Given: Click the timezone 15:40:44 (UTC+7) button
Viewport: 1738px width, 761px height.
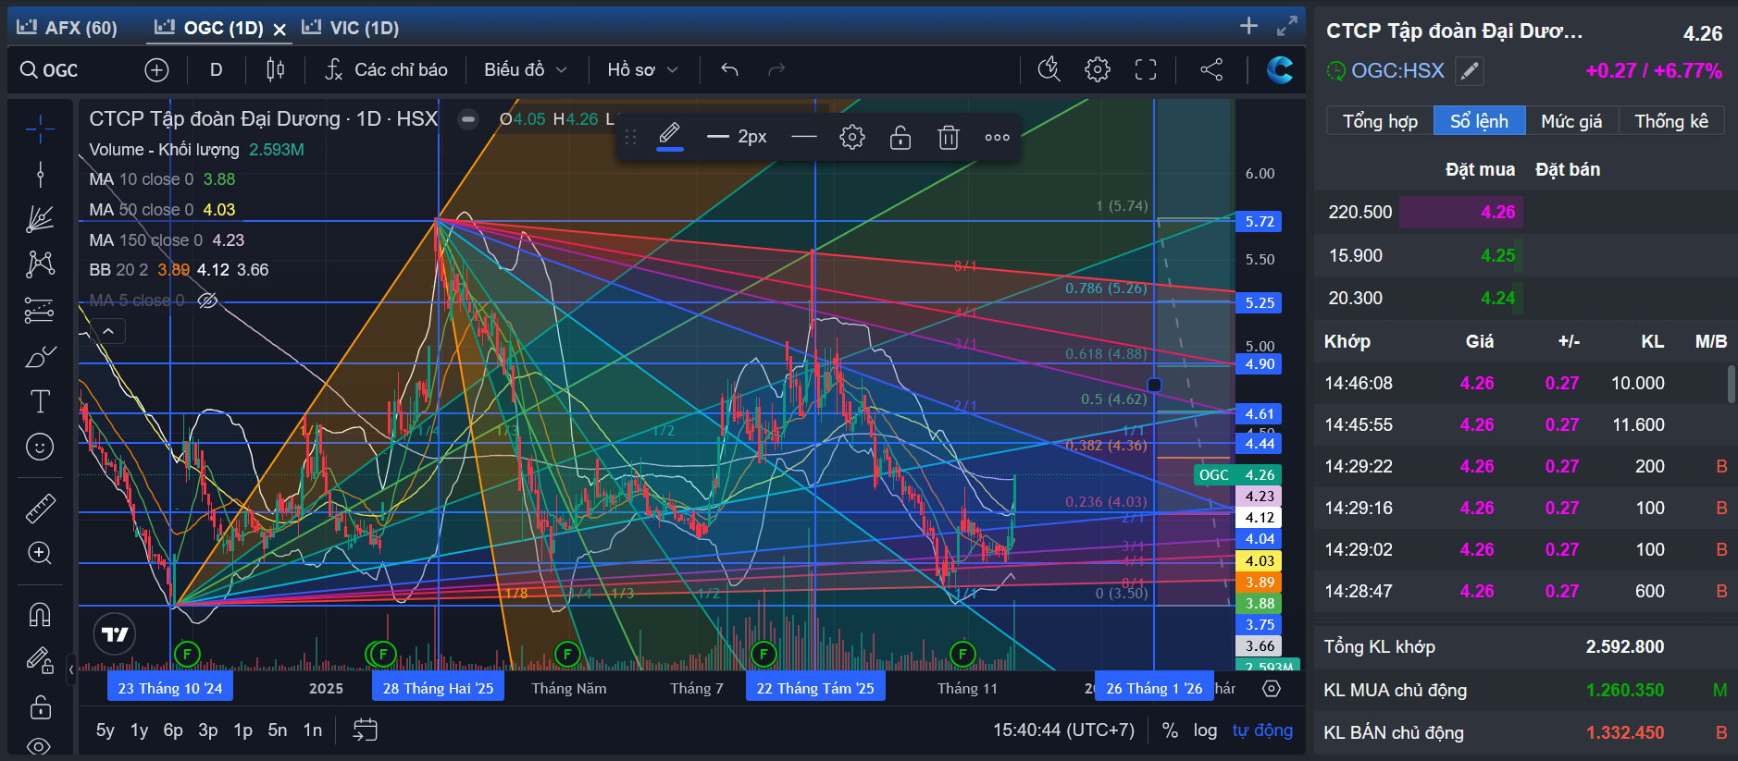Looking at the screenshot, I should pyautogui.click(x=1063, y=730).
